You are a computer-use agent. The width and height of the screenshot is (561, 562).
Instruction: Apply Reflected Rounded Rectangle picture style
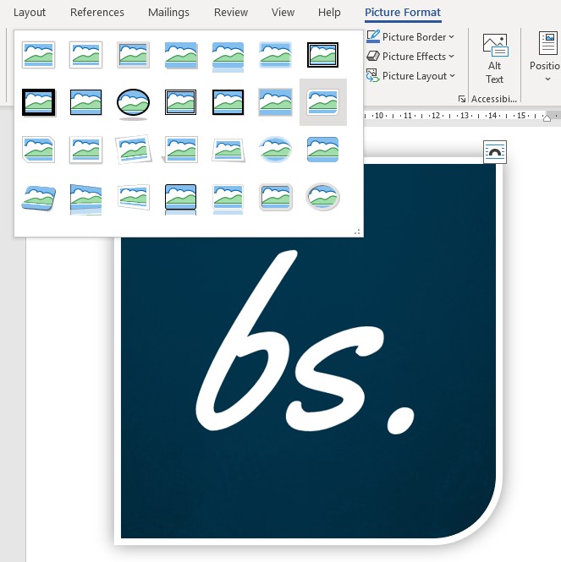pos(228,57)
